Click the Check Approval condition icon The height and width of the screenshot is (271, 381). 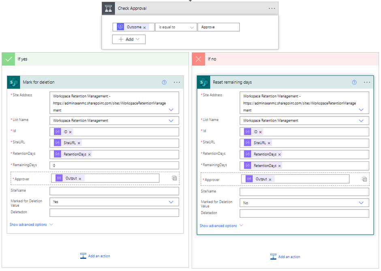point(108,8)
